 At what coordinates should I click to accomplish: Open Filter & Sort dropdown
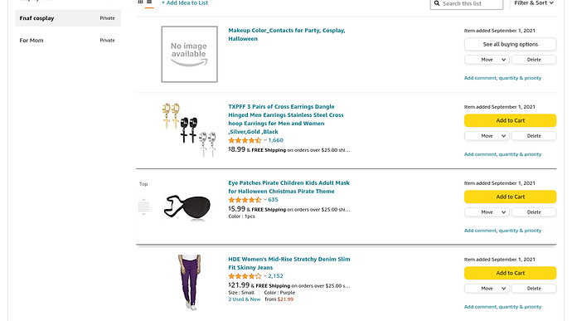(534, 3)
